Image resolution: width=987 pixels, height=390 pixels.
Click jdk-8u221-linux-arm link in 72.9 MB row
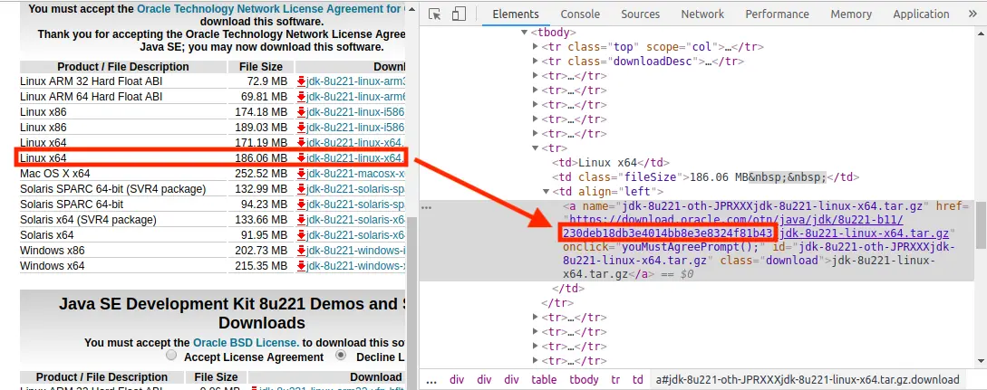[x=355, y=81]
